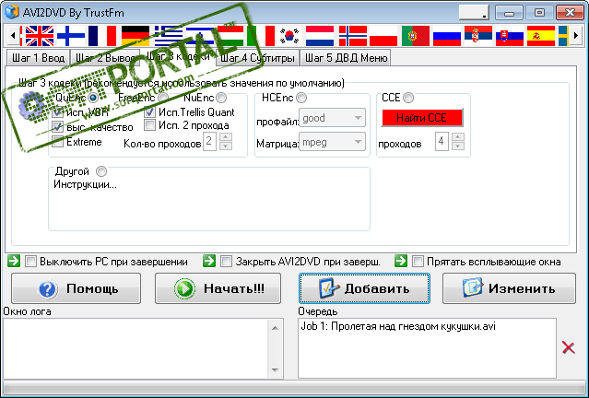This screenshot has width=589, height=398.
Task: Click the Помощь help button
Action: (x=77, y=288)
